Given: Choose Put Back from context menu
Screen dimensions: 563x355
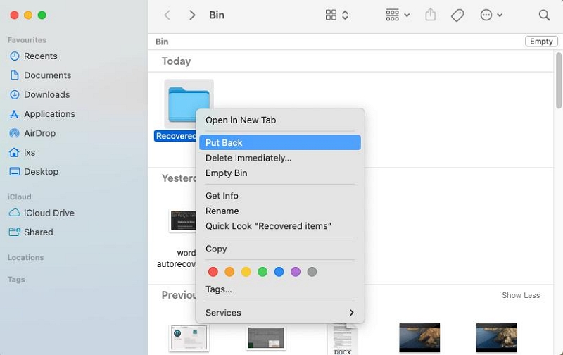Looking at the screenshot, I should coord(280,143).
